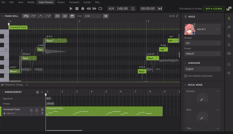
Task: Click the tempo clock icon in Arrangement header
Action: pyautogui.click(x=37, y=92)
